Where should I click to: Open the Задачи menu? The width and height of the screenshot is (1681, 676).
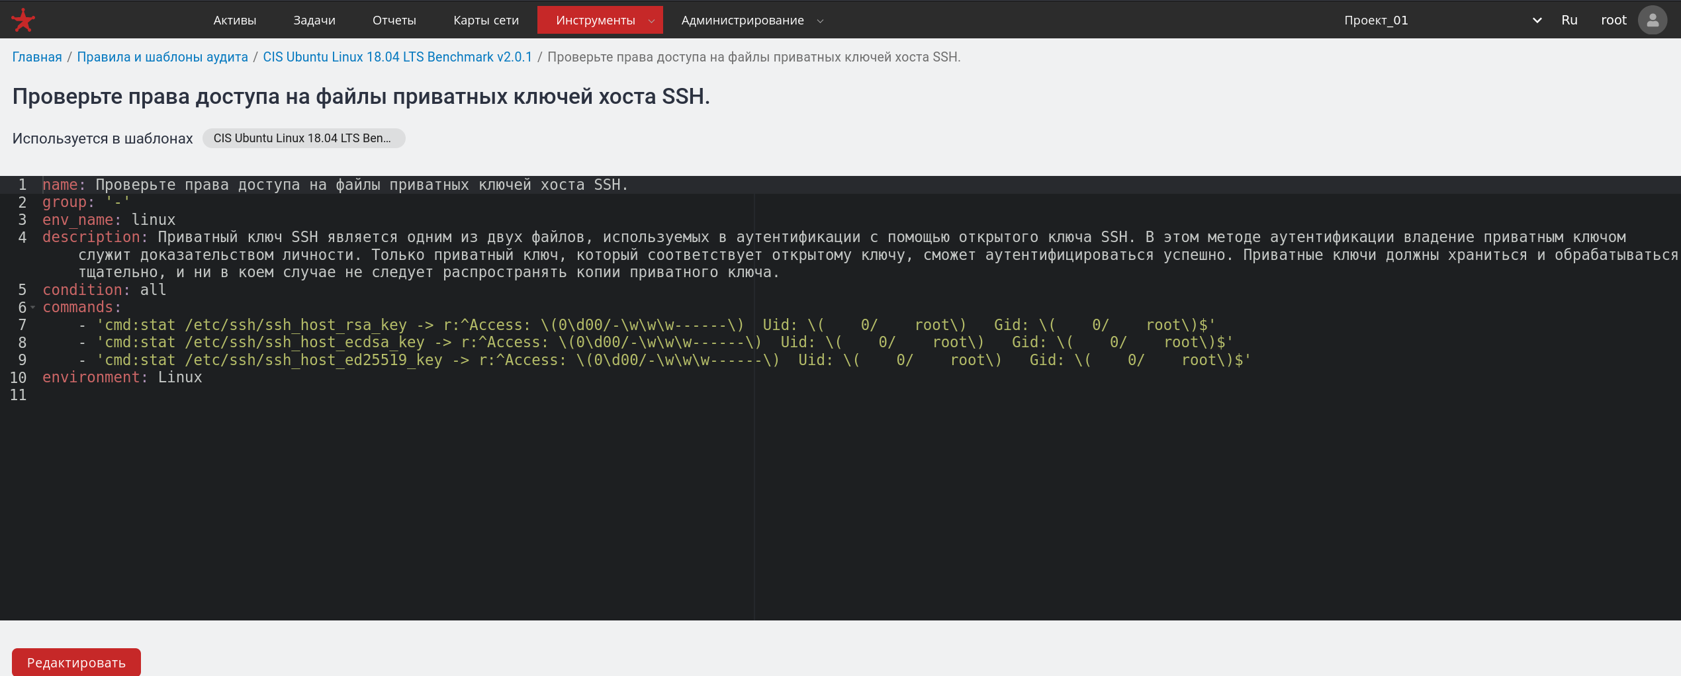point(314,20)
